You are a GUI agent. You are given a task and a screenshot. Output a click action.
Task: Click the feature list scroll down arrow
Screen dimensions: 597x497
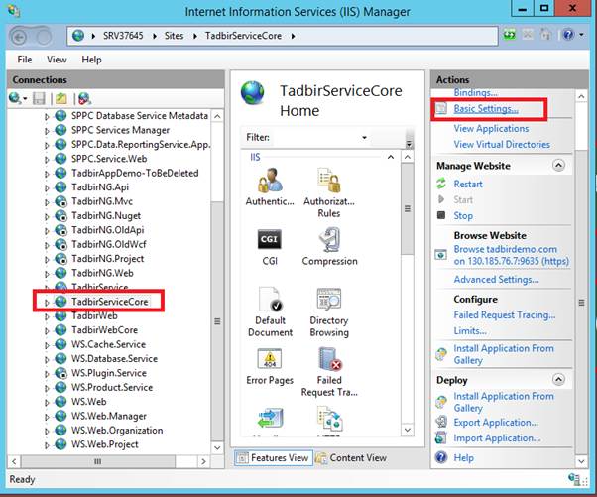(x=408, y=430)
